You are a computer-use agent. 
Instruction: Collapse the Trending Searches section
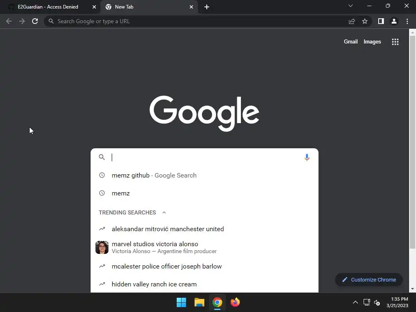[164, 212]
